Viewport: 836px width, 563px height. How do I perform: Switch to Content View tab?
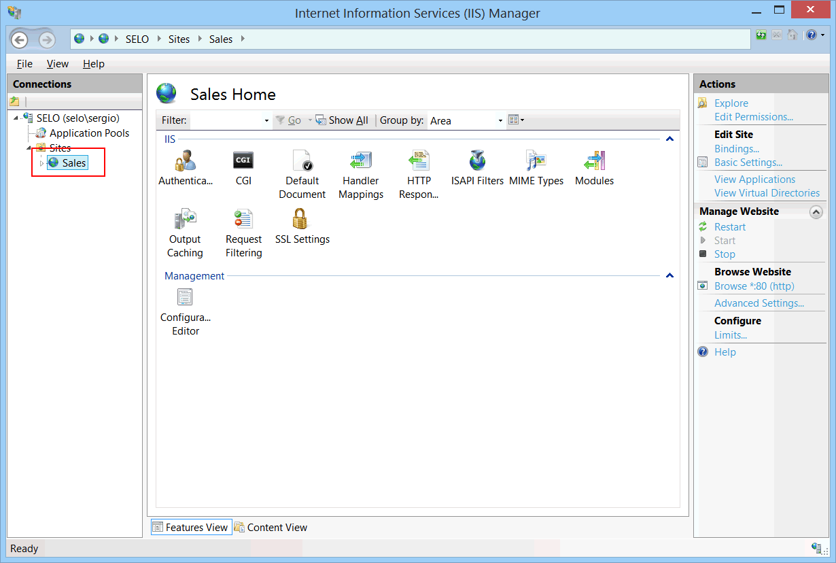[x=271, y=527]
